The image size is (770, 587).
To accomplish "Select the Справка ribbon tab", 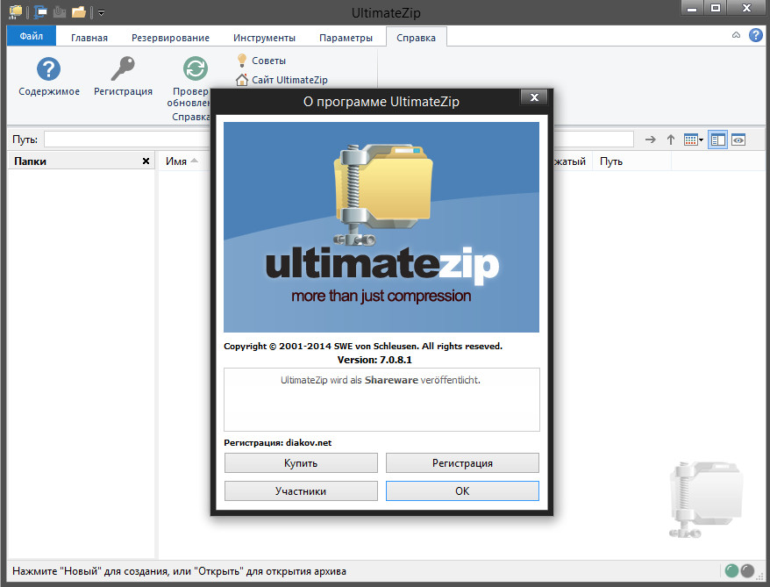I will point(416,38).
